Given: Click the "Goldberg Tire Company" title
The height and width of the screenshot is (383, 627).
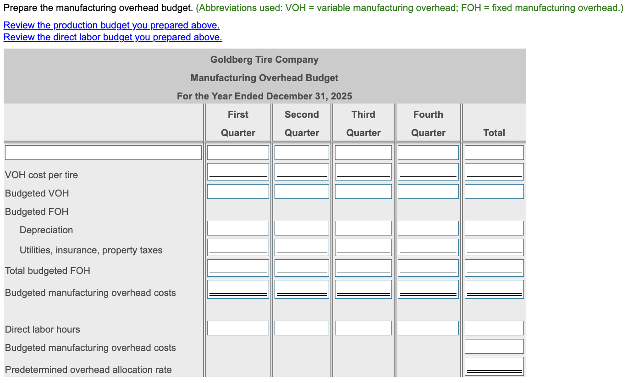Looking at the screenshot, I should [x=264, y=60].
